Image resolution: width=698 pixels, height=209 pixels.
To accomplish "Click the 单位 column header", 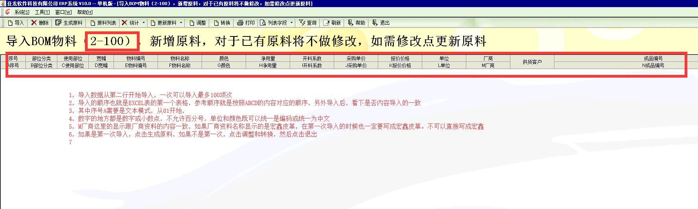I will click(x=444, y=58).
